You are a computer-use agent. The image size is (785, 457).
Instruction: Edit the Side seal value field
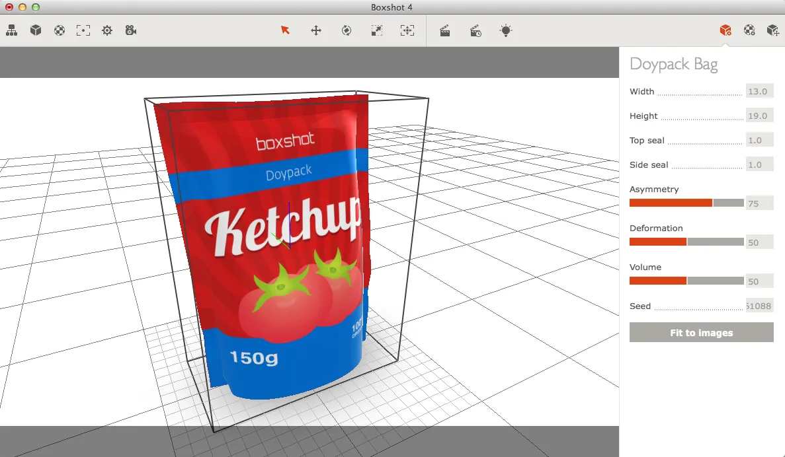point(759,164)
